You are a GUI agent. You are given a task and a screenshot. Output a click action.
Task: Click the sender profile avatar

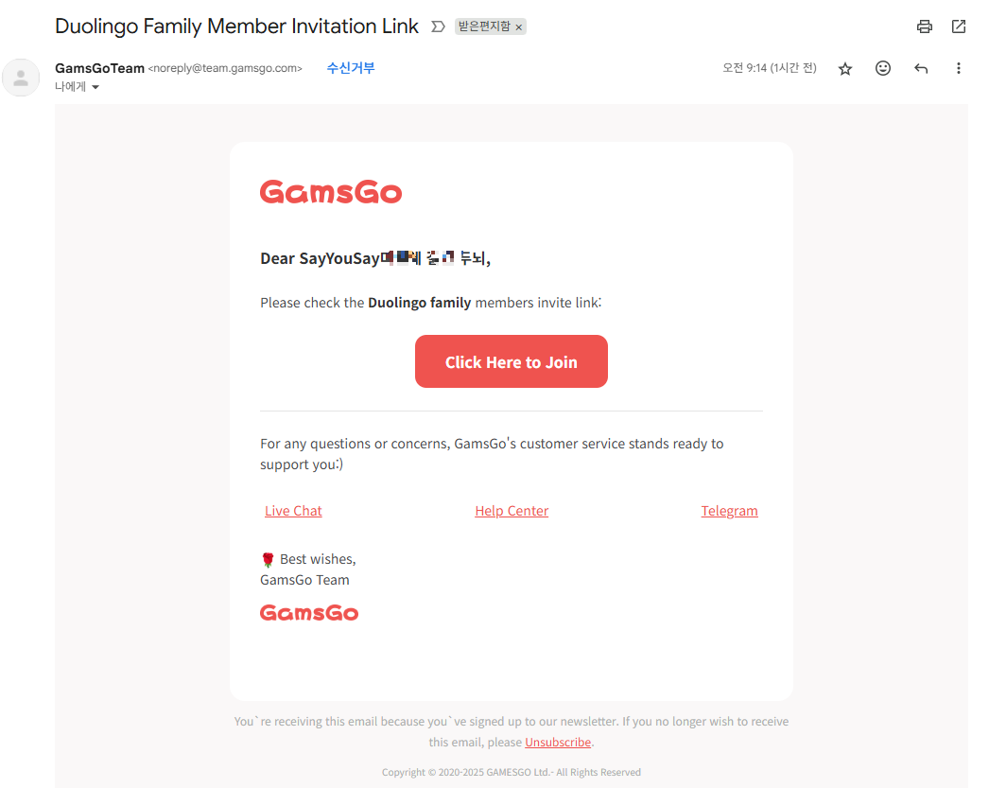21,78
